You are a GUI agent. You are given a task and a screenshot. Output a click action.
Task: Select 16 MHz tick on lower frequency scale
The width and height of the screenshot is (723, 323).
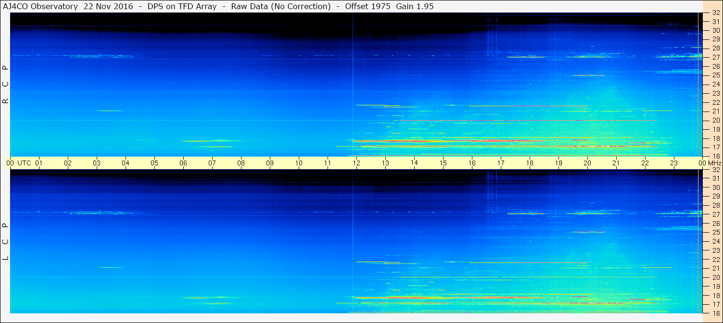[716, 313]
